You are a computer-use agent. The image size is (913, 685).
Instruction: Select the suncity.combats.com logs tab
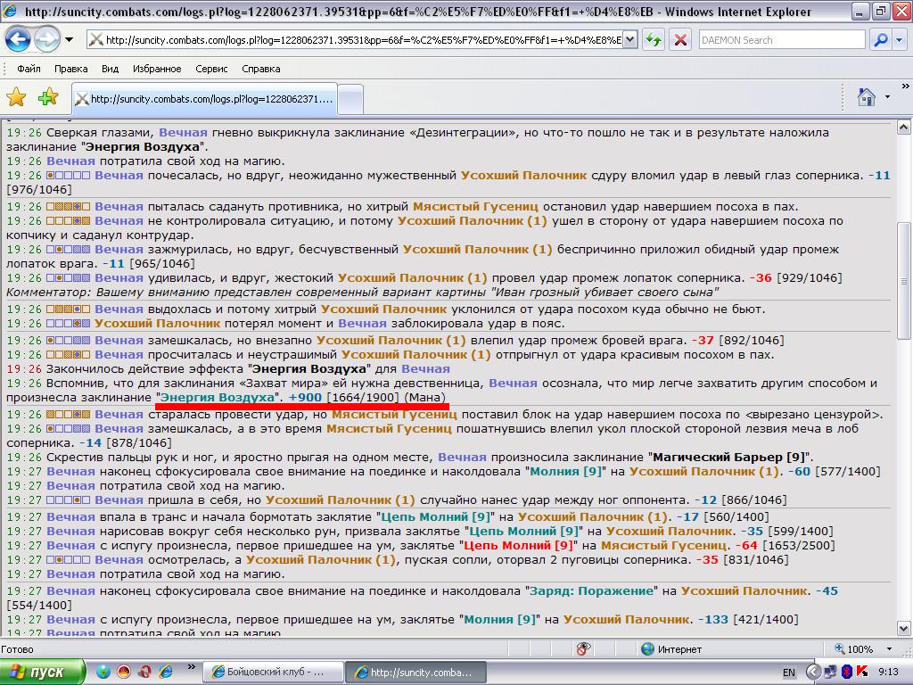pyautogui.click(x=205, y=99)
